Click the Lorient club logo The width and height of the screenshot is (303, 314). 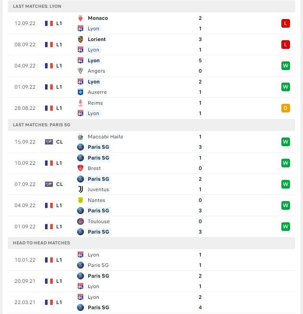(81, 39)
